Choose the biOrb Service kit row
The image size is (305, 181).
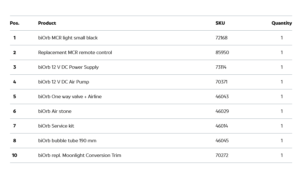[x=56, y=126]
